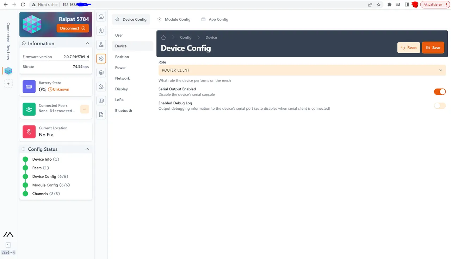451x259 pixels.
Task: Click Device Config (6/6) status row
Action: (50, 176)
